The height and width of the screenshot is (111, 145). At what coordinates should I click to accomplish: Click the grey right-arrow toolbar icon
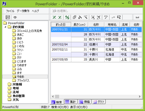pos(113,17)
